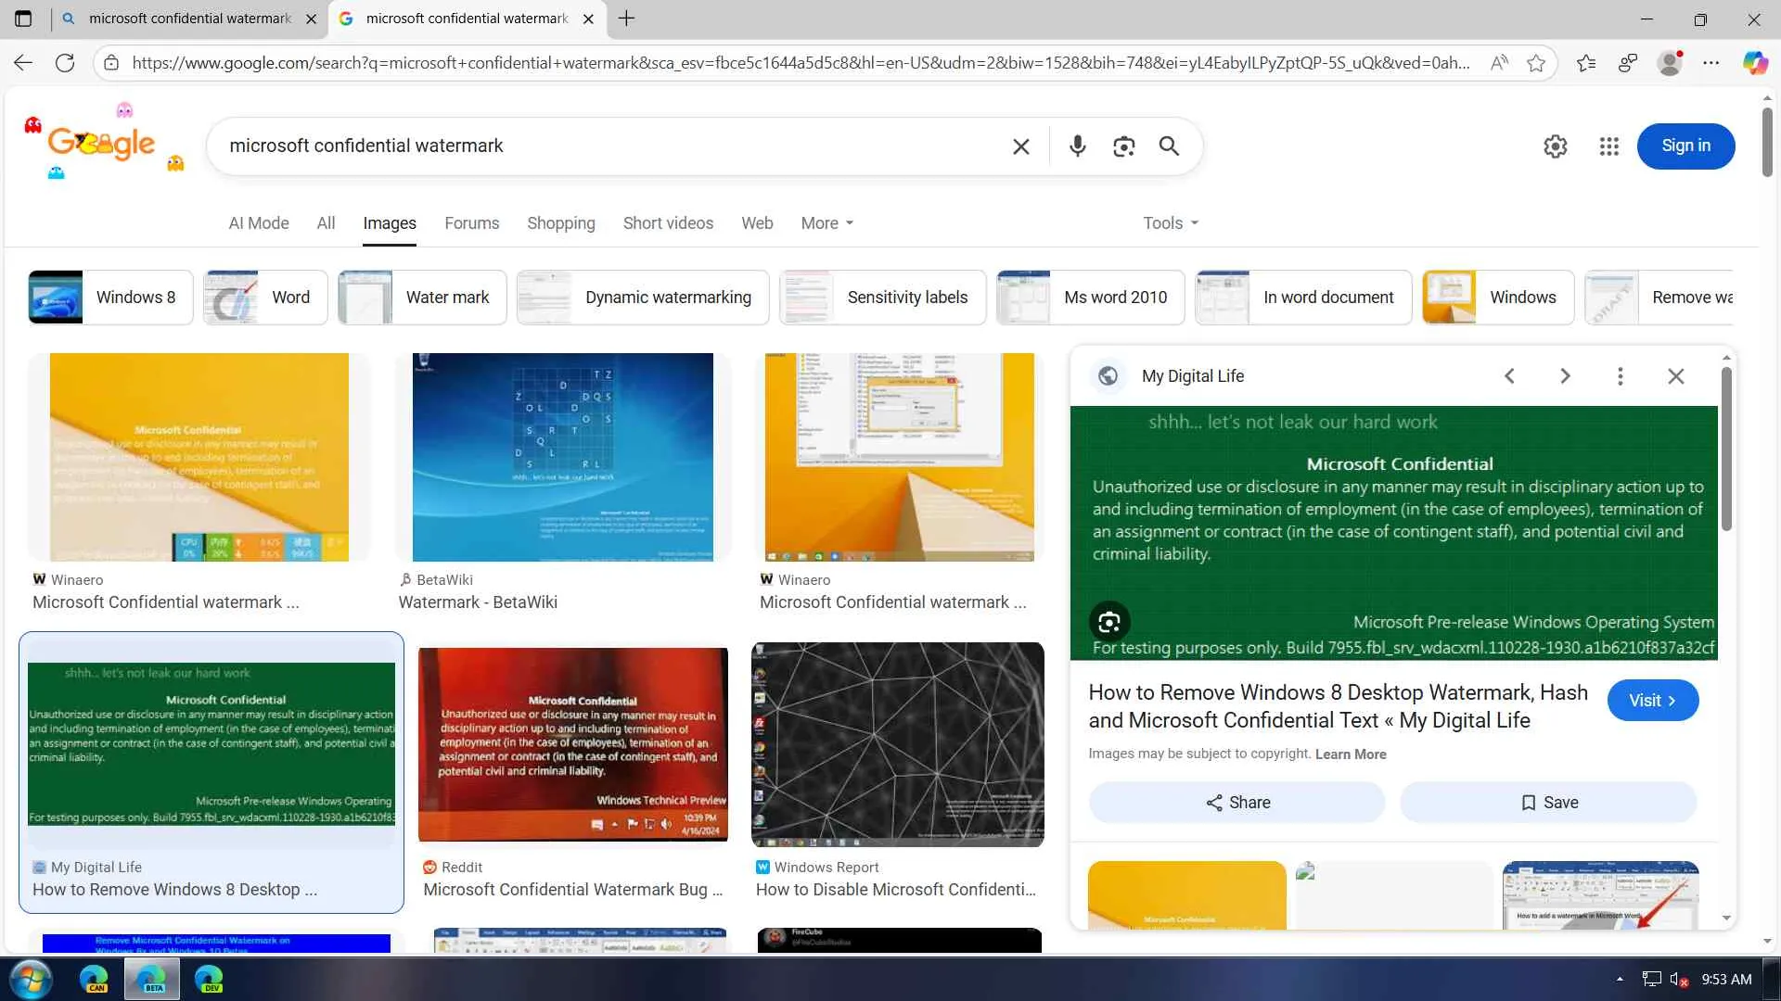This screenshot has width=1781, height=1001.
Task: Open Edge settings and more menu
Action: point(1711,63)
